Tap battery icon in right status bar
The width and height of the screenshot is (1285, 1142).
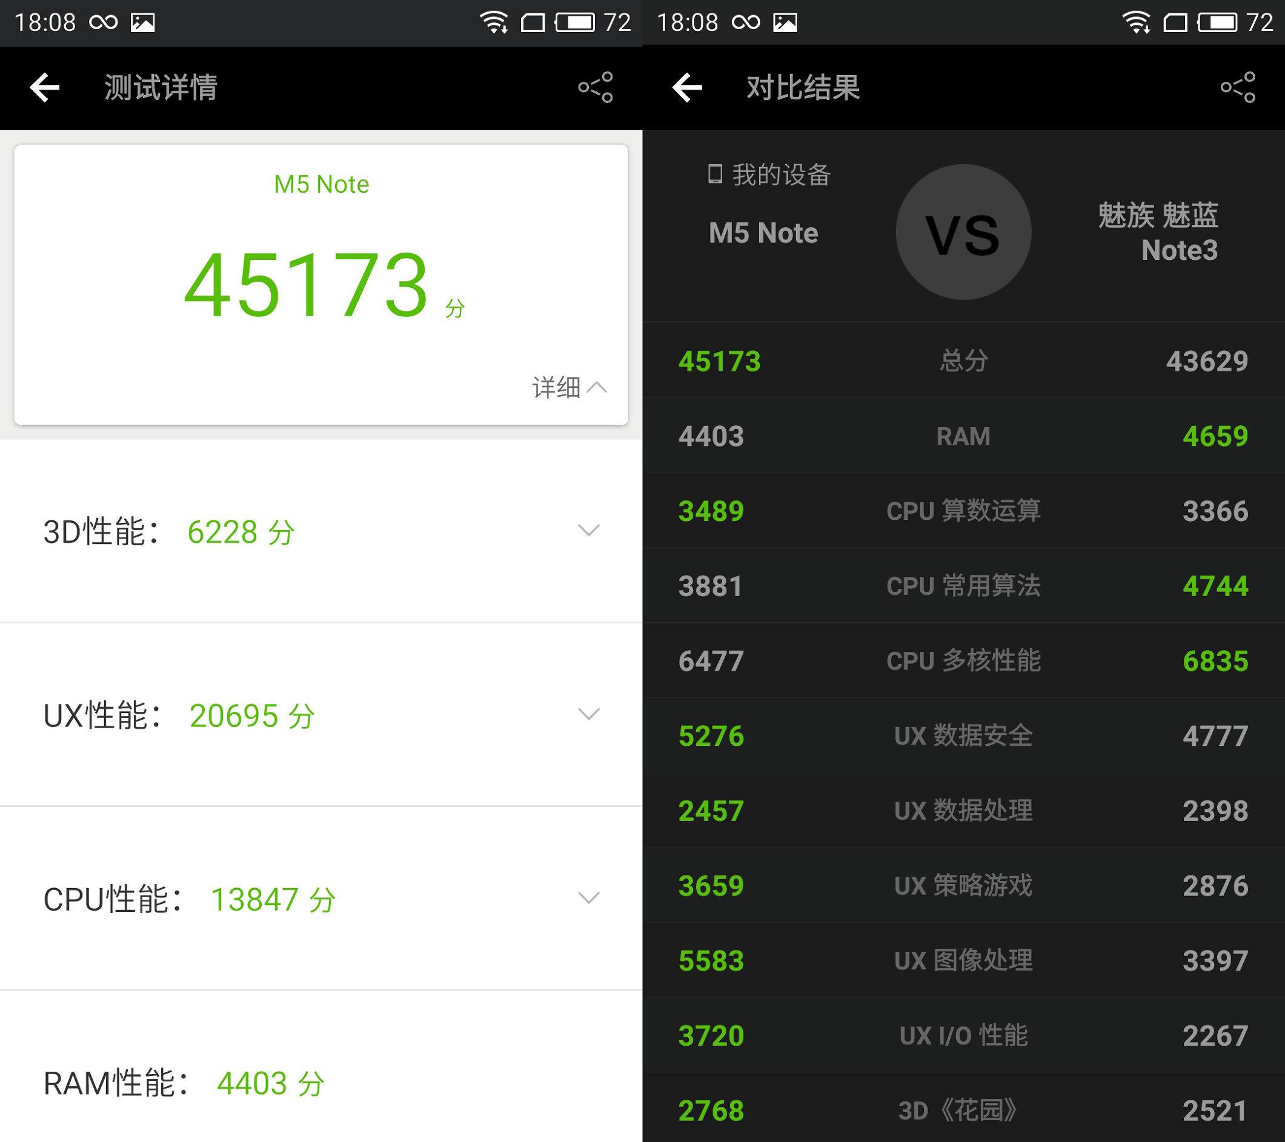[1217, 22]
